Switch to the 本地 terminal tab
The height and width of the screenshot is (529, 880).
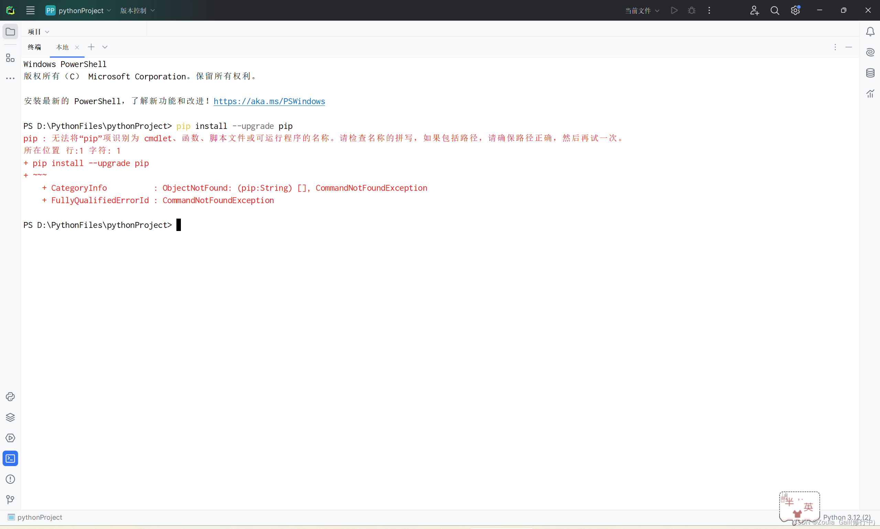coord(62,47)
